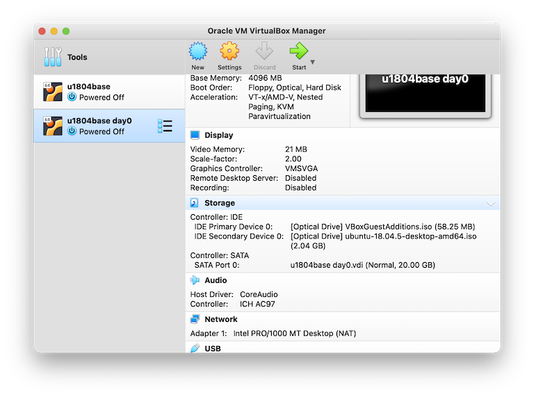Click the CoreAudio host driver value
534x397 pixels.
coord(259,295)
